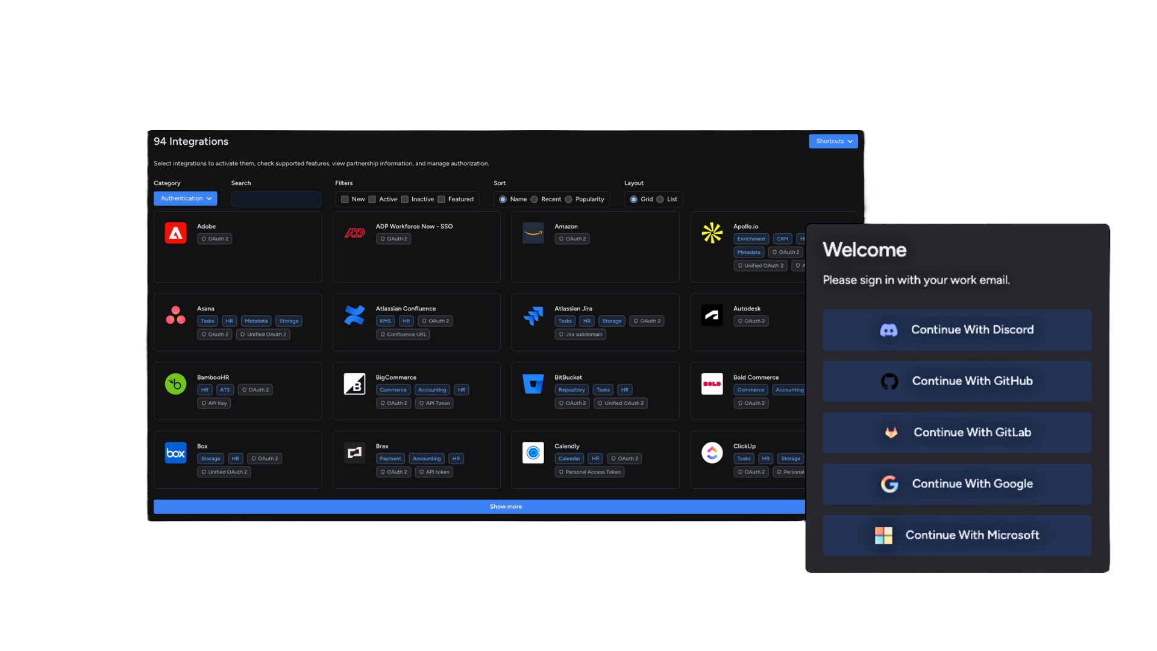This screenshot has height=651, width=1157.
Task: Open the Adobe integration logo
Action: [x=175, y=233]
